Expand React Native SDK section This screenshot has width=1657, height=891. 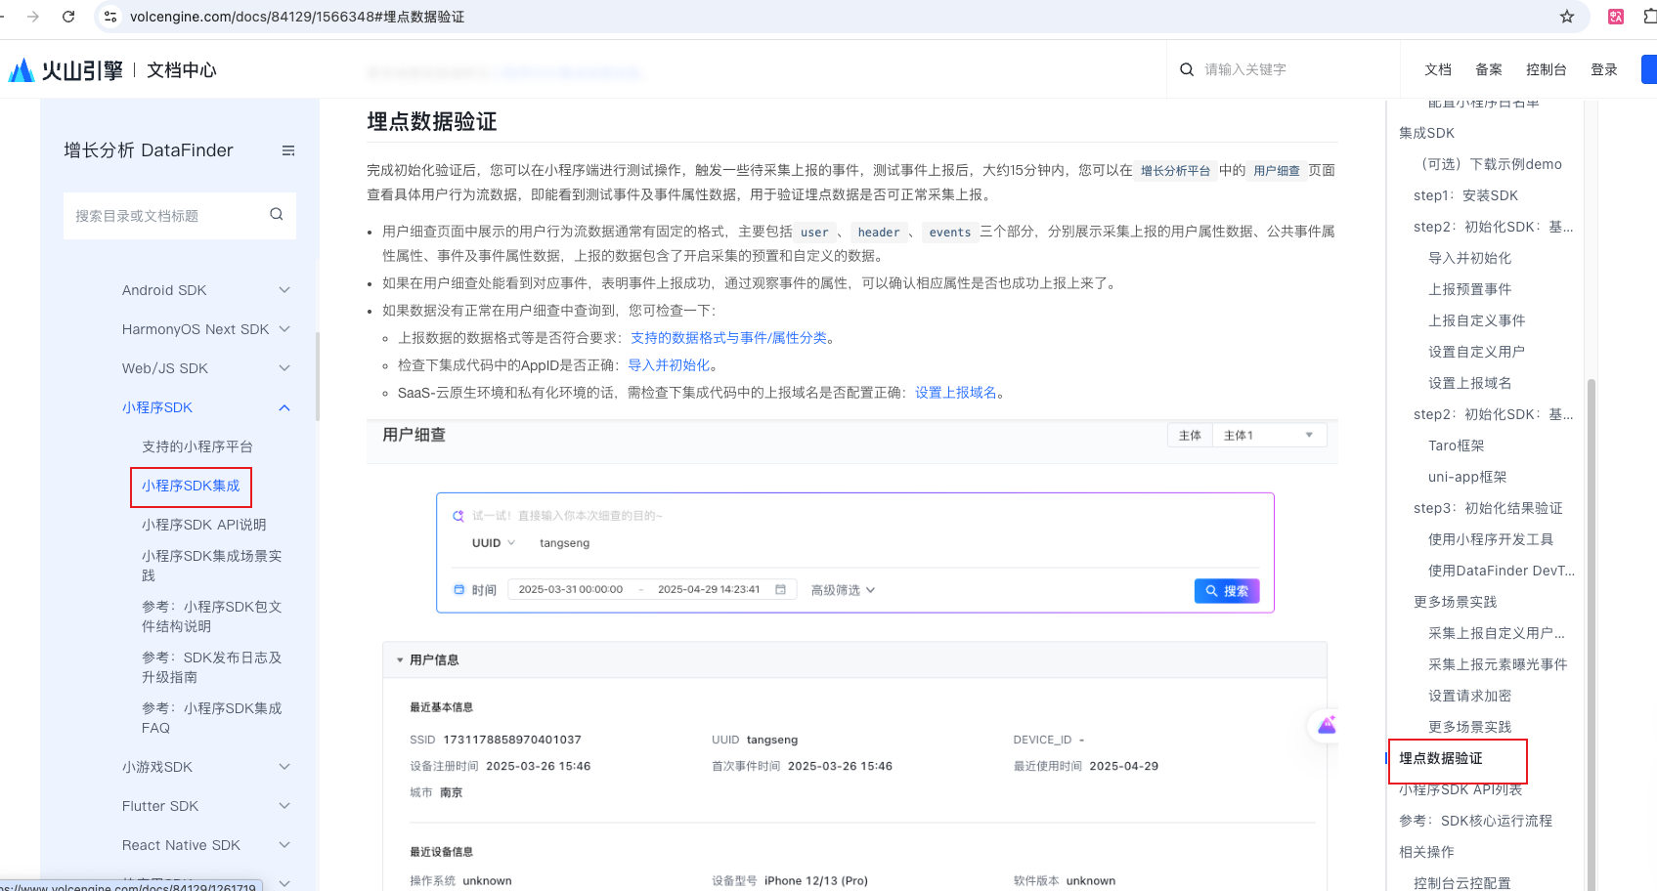click(x=284, y=845)
